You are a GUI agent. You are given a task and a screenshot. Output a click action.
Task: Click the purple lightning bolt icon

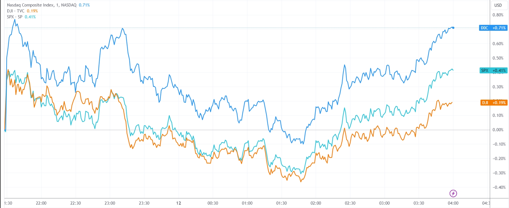pyautogui.click(x=453, y=193)
